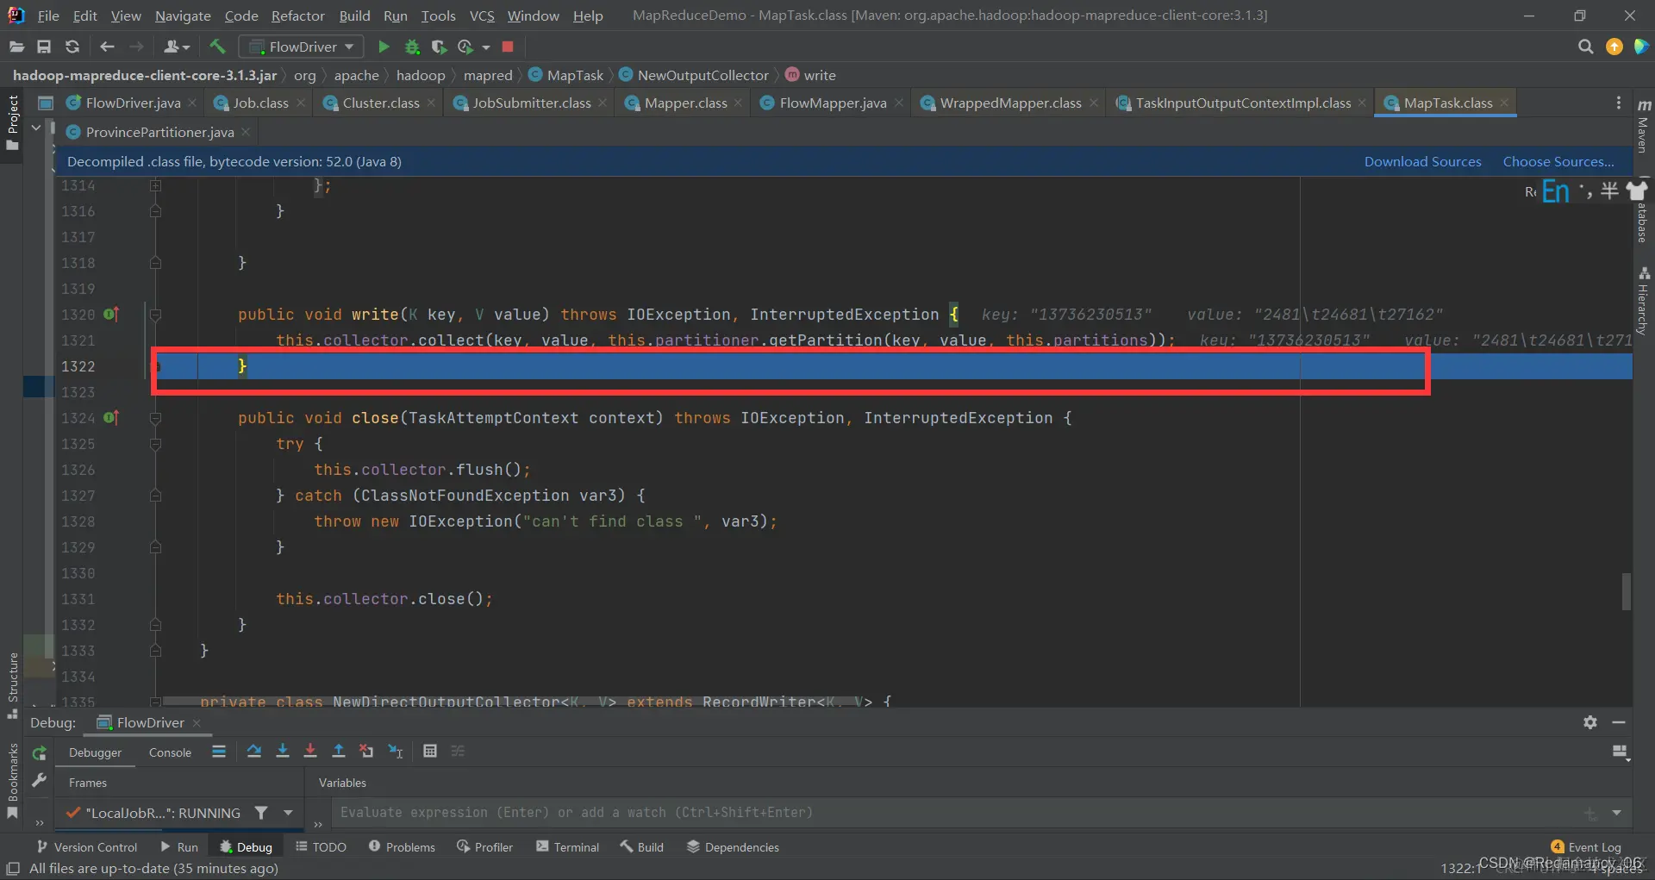Click the Profile run icon
This screenshot has height=880, width=1655.
pos(465,47)
